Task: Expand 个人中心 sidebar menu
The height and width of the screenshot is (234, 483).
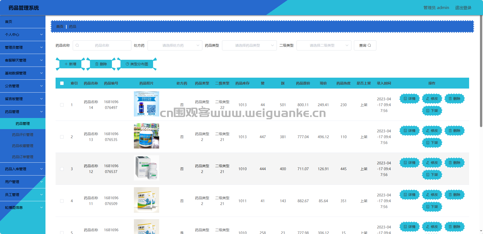Action: coord(23,35)
